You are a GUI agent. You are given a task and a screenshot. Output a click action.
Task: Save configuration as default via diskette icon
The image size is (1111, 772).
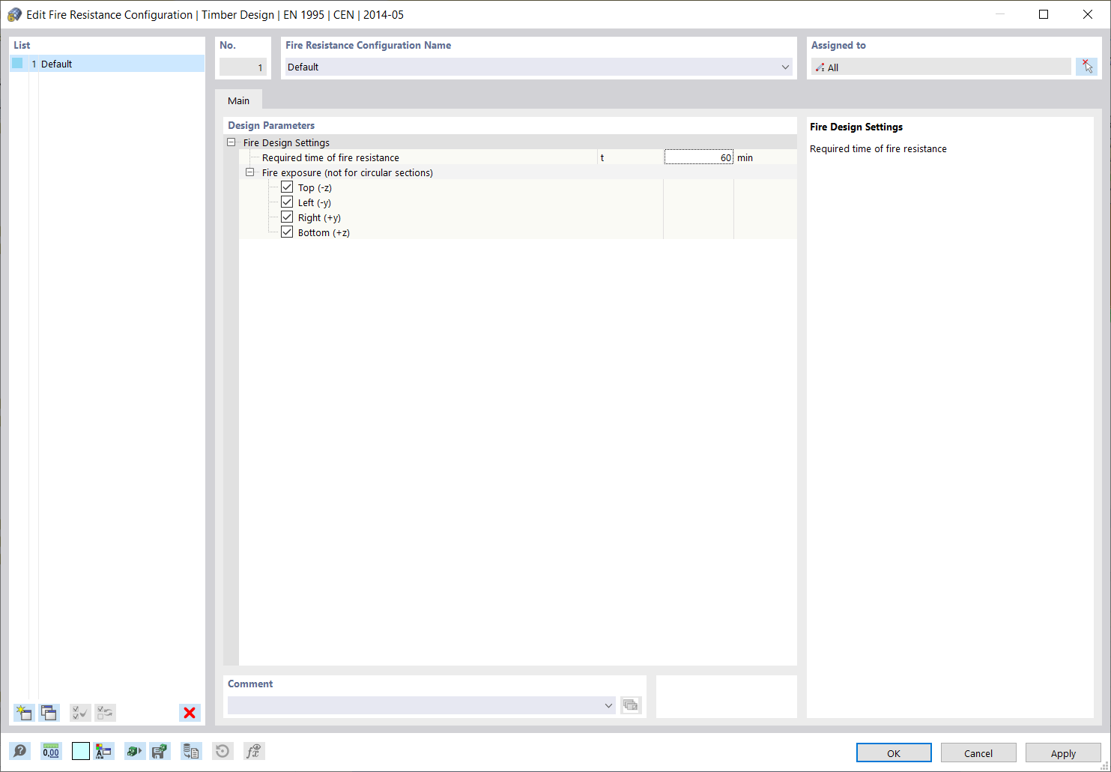tap(160, 750)
